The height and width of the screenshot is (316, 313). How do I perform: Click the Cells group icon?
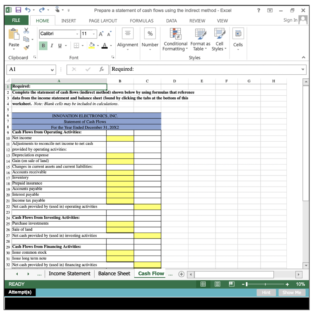[x=238, y=33]
